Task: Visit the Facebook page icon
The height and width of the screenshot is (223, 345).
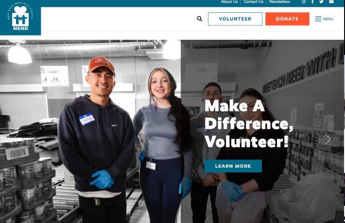Action: point(312,2)
